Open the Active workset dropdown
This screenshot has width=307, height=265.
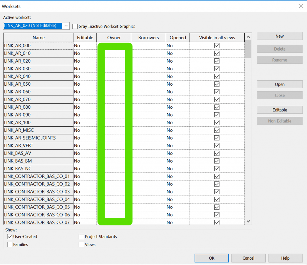click(66, 26)
